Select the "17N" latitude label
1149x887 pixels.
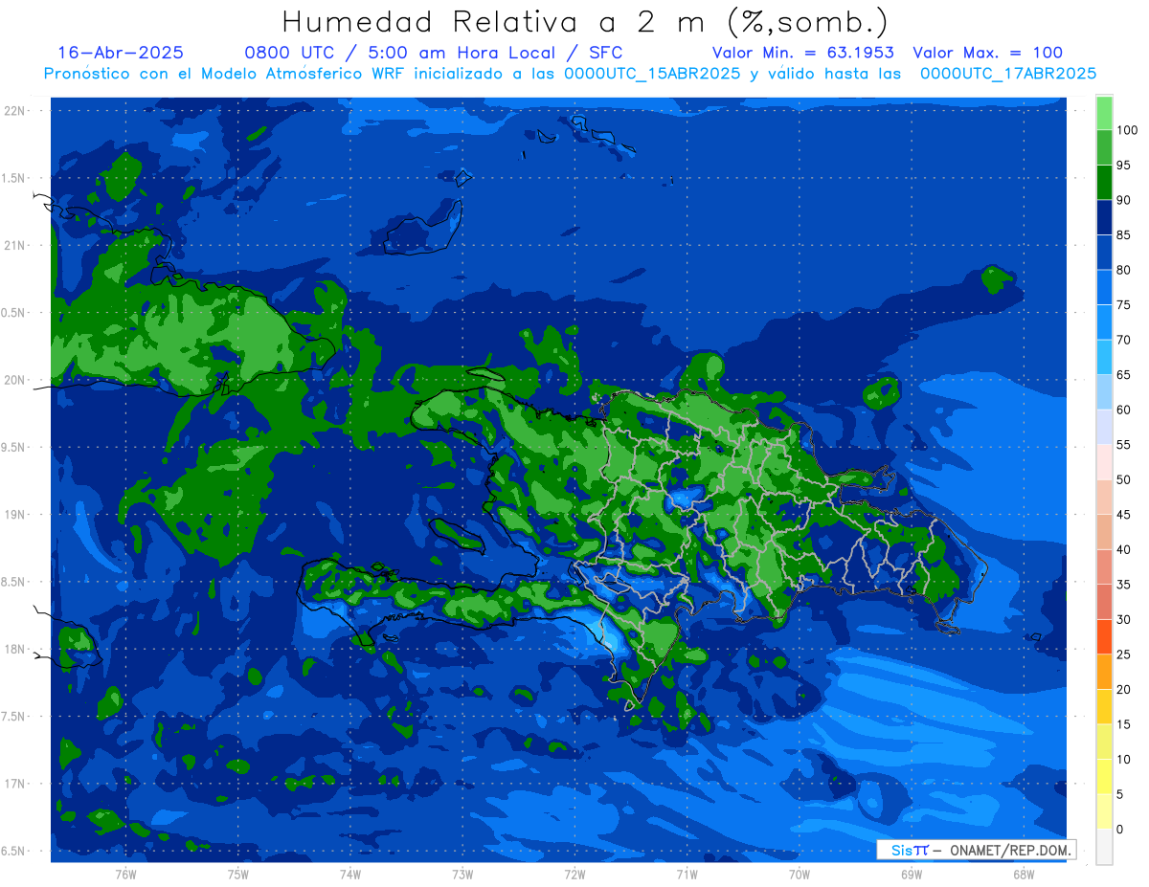16,784
